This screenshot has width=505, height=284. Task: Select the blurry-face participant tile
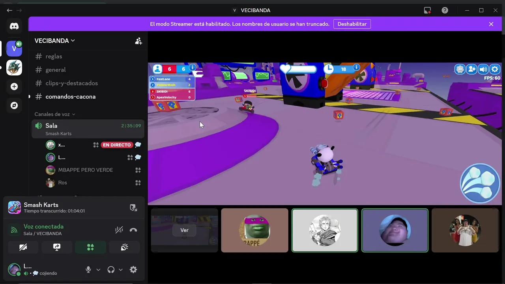(x=395, y=230)
